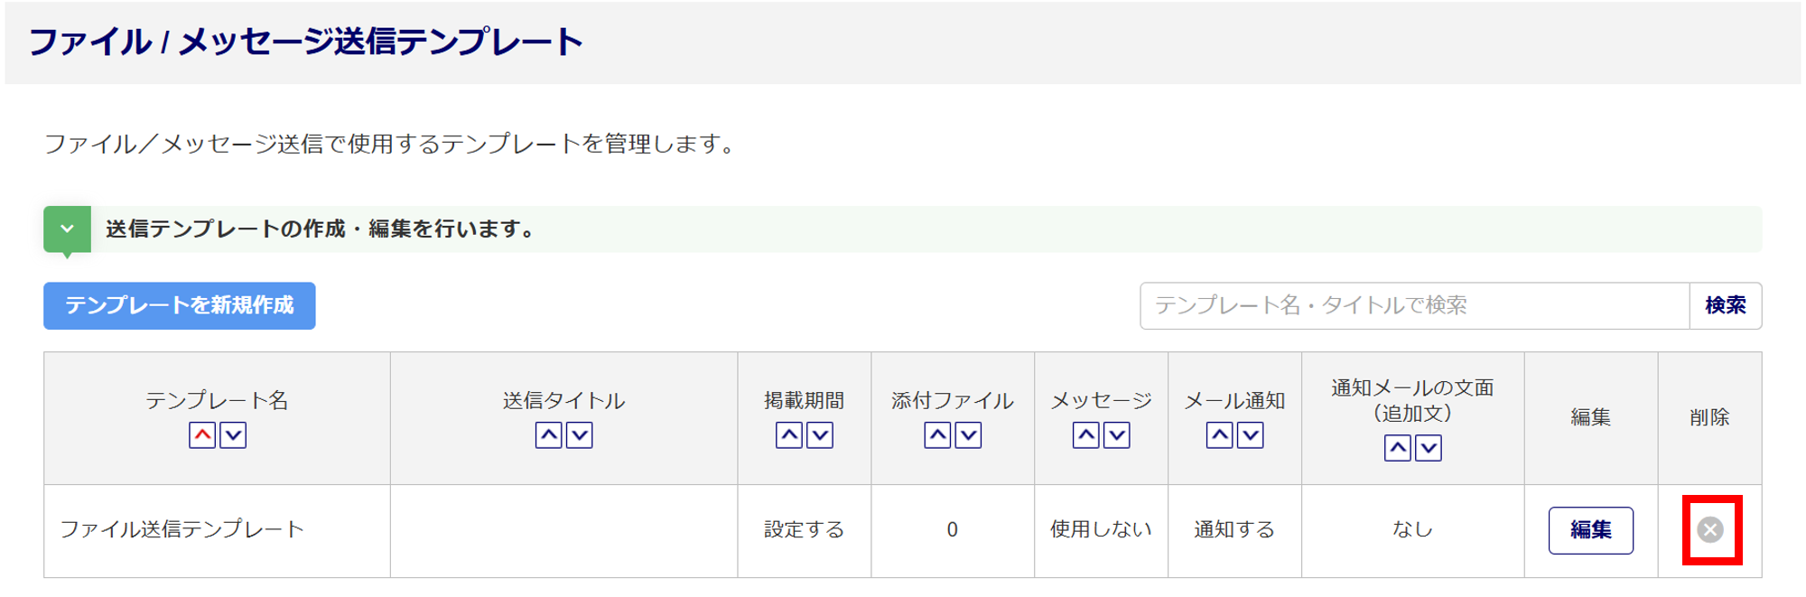The image size is (1806, 597).
Task: Sort テンプレート名 column descending
Action: coord(233,435)
